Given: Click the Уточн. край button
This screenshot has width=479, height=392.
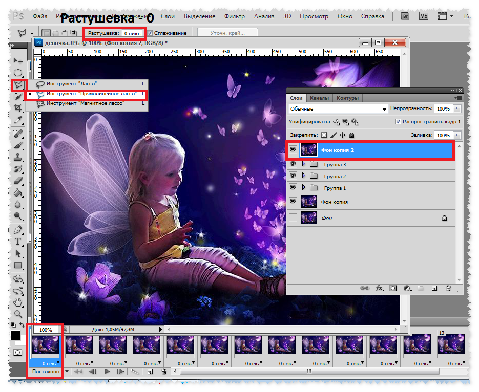Looking at the screenshot, I should pyautogui.click(x=227, y=33).
